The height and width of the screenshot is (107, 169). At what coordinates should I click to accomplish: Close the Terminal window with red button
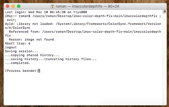point(8,6)
